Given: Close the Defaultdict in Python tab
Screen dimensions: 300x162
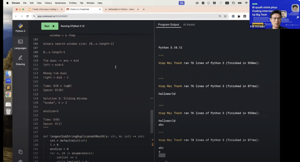Looking at the screenshot, I should point(138,9).
